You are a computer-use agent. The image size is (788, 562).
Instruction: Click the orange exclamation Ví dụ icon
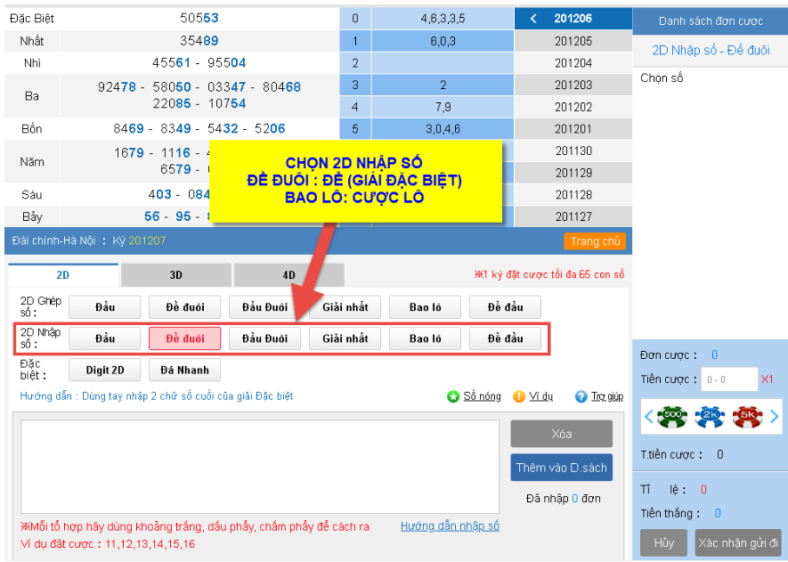coord(519,396)
